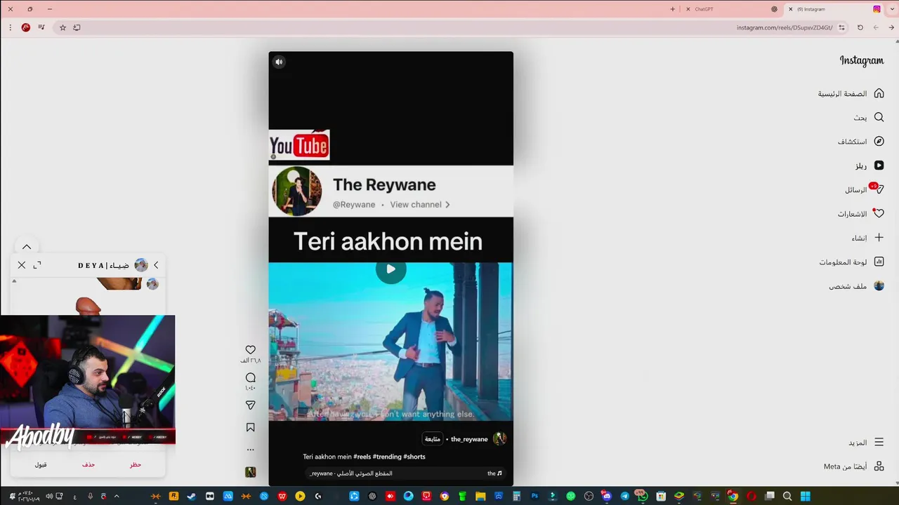Open the tab search dropdown arrow
Viewport: 899px width, 505px height.
(892, 9)
